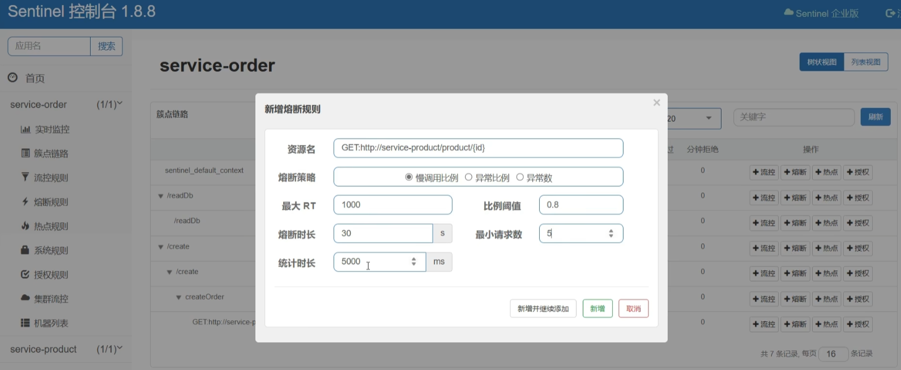
Task: Click the 关键字 keyword field
Action: (x=793, y=117)
